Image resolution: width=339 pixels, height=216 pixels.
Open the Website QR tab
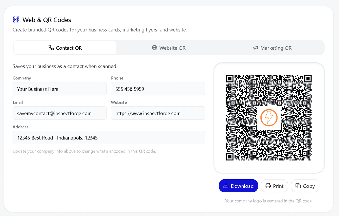point(169,48)
